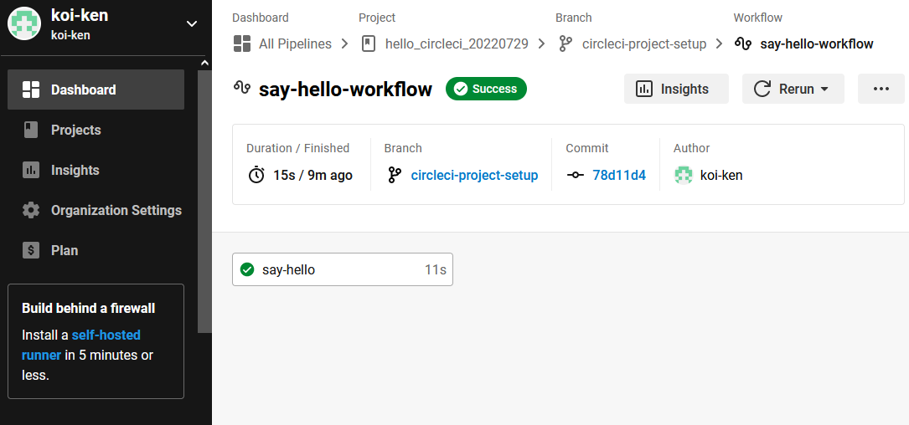The image size is (909, 425).
Task: Open the Rerun dropdown menu
Action: 793,89
